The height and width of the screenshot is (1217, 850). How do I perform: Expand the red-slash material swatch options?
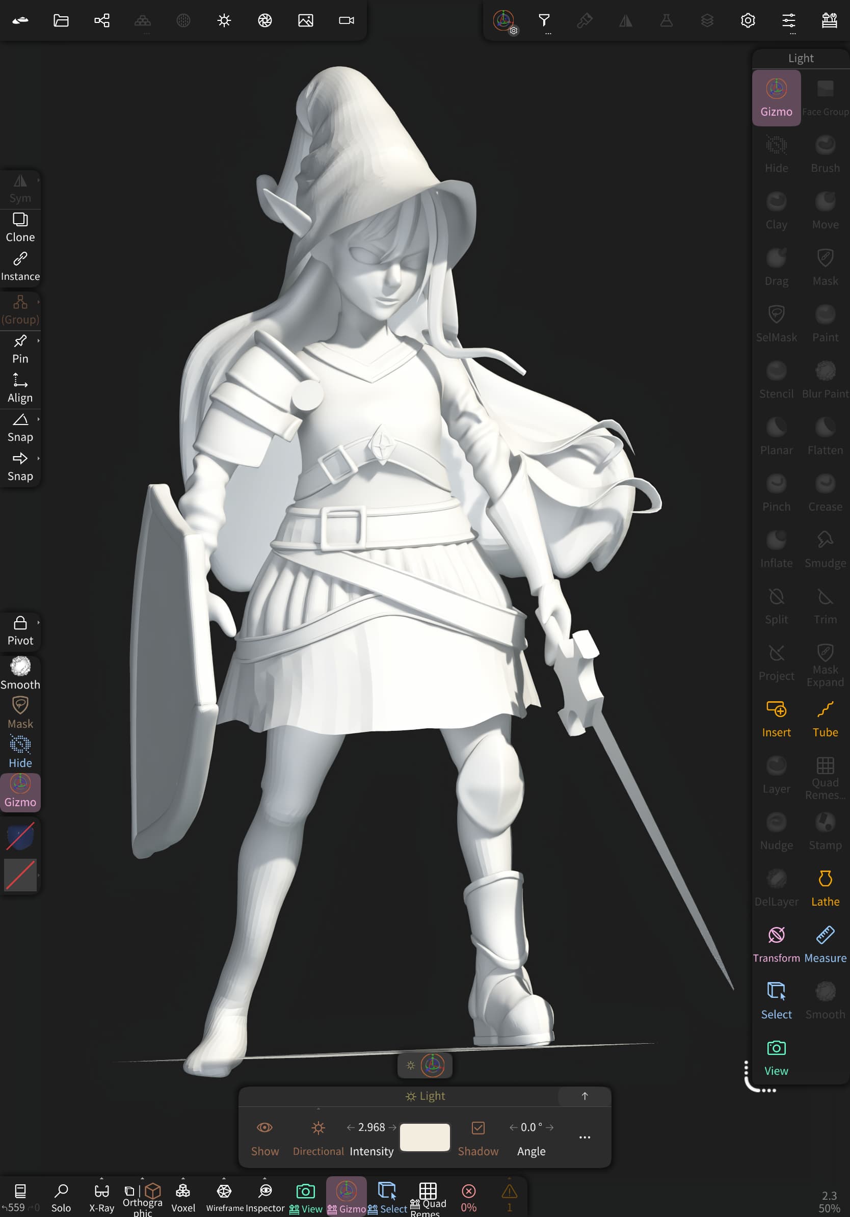coord(39,875)
